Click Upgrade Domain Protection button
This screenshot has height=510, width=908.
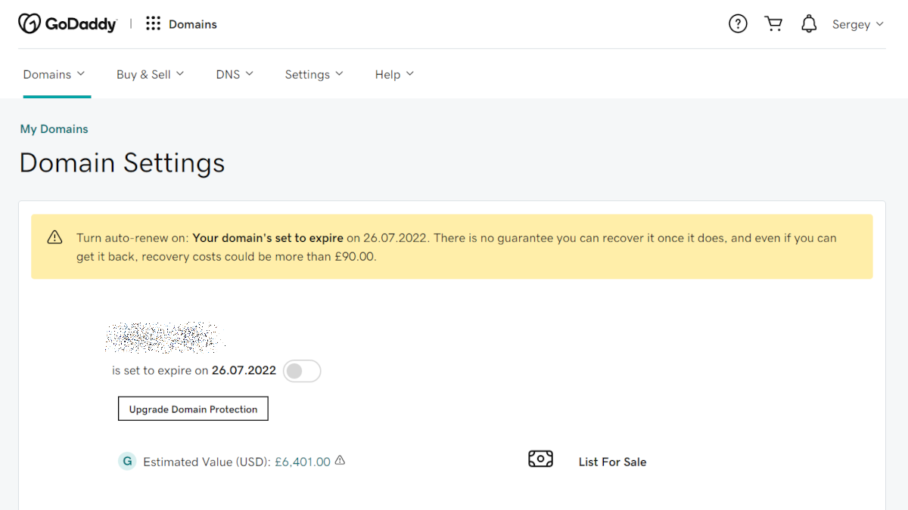pyautogui.click(x=193, y=409)
